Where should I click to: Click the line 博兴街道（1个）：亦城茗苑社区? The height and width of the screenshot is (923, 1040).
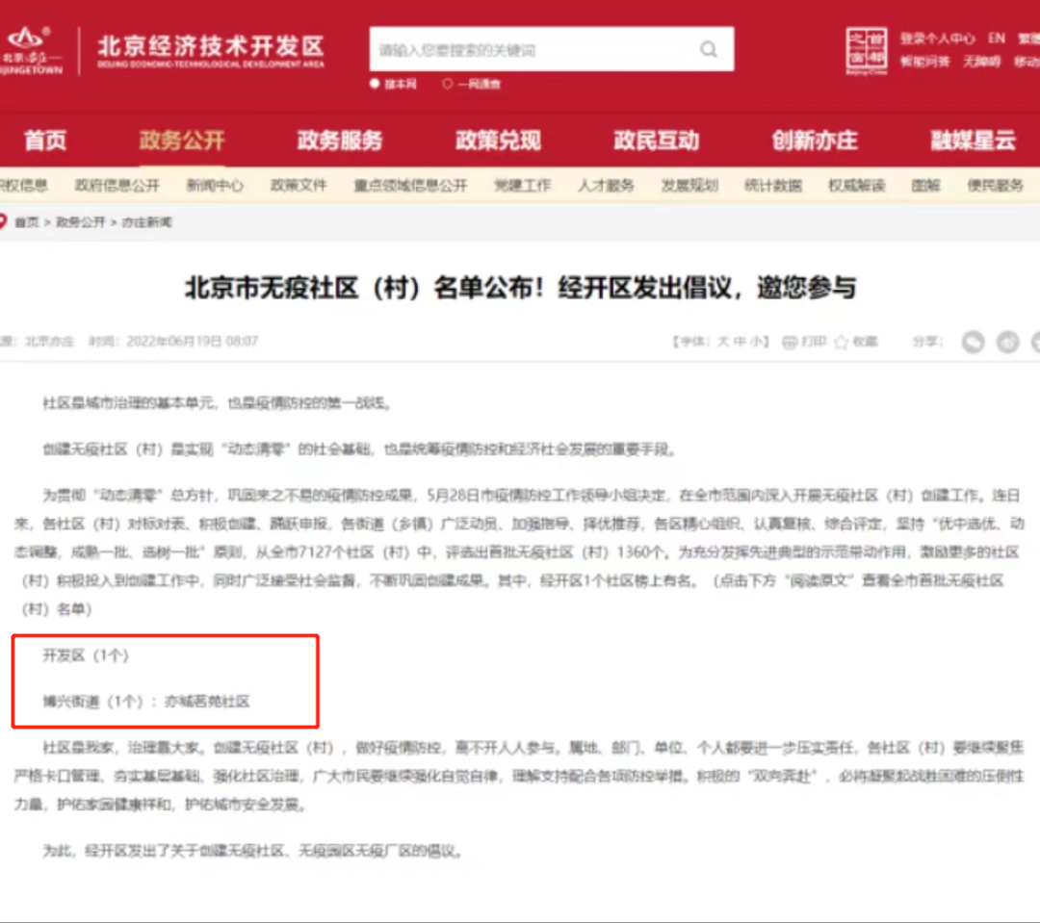146,702
